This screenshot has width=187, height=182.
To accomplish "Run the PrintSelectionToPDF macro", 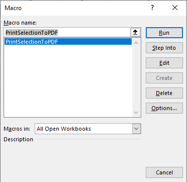I will 164,33.
